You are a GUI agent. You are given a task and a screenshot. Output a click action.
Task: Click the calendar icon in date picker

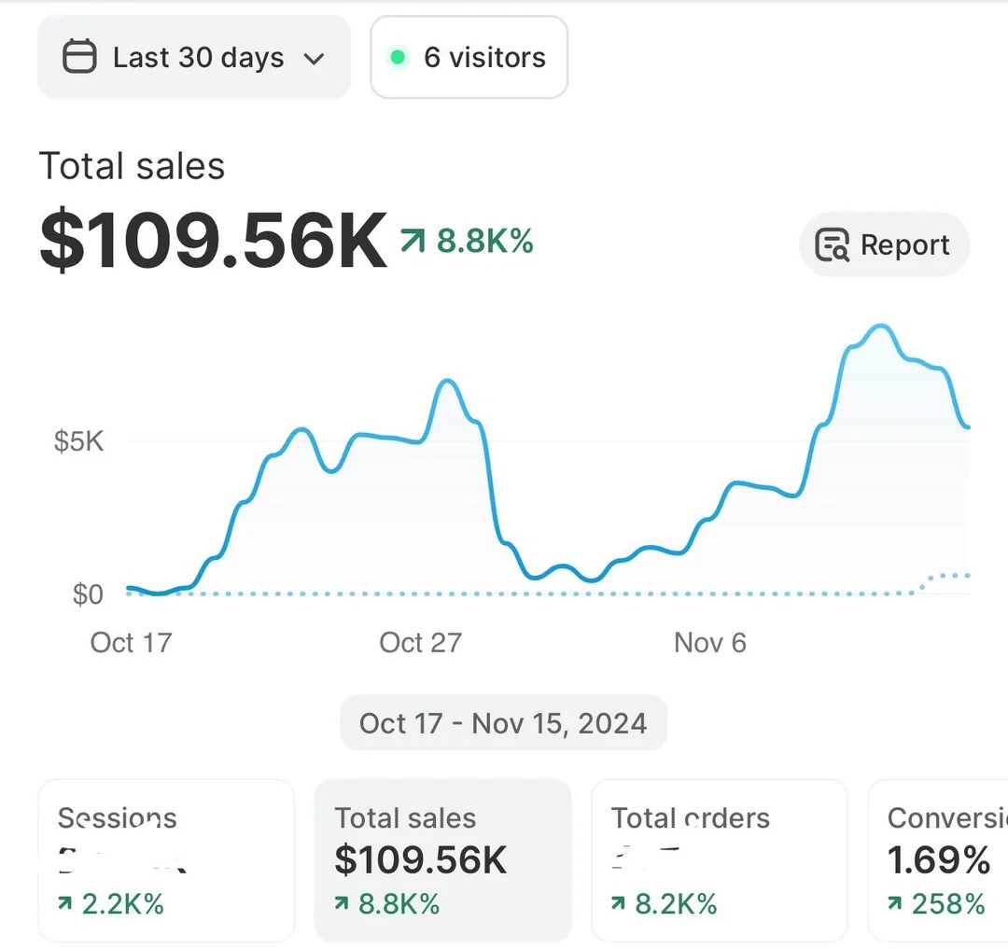coord(79,57)
